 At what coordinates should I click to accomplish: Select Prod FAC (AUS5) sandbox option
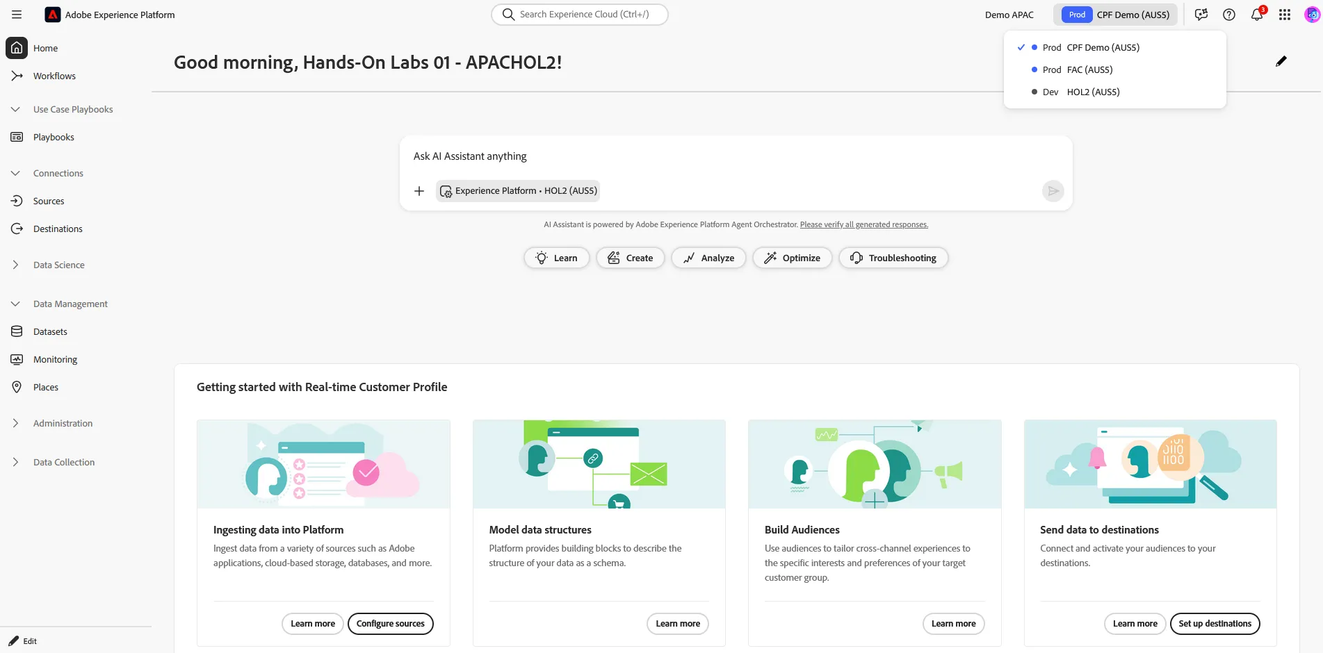[1115, 69]
